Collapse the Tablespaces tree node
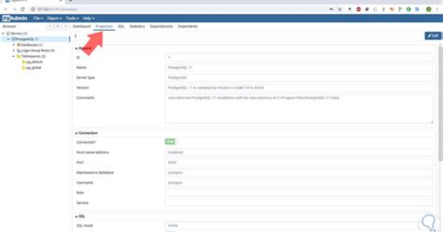Screen dimensions: 443x232 pos(14,57)
